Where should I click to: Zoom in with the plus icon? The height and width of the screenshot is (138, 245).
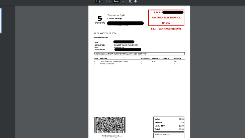click(123, 1)
